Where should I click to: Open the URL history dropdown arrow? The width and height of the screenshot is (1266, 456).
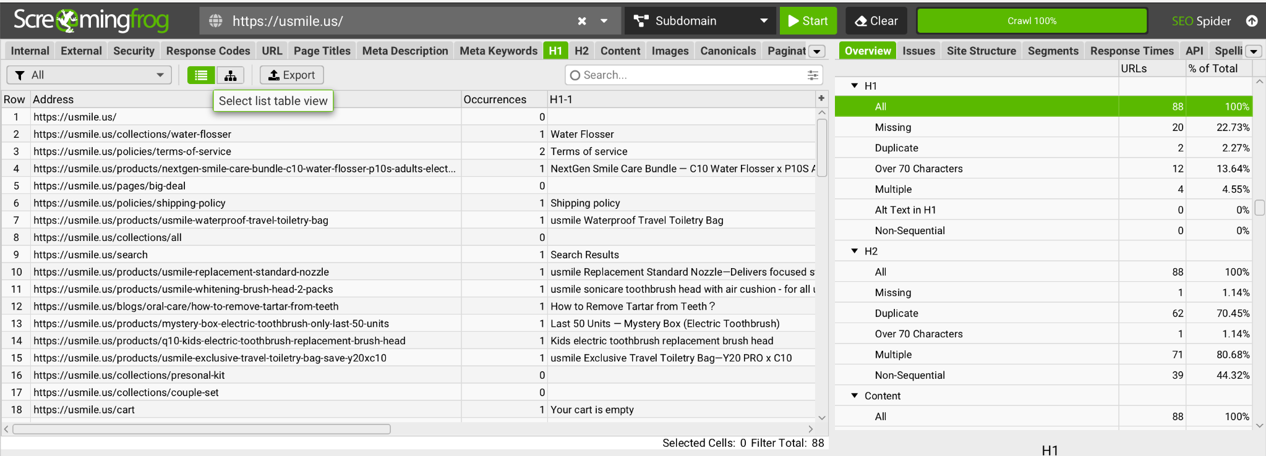click(x=604, y=21)
